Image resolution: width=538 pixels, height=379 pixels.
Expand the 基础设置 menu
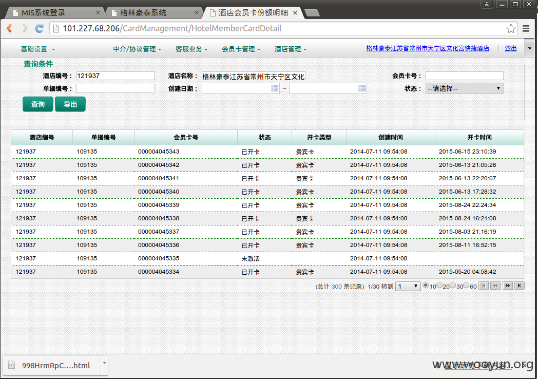click(x=37, y=49)
